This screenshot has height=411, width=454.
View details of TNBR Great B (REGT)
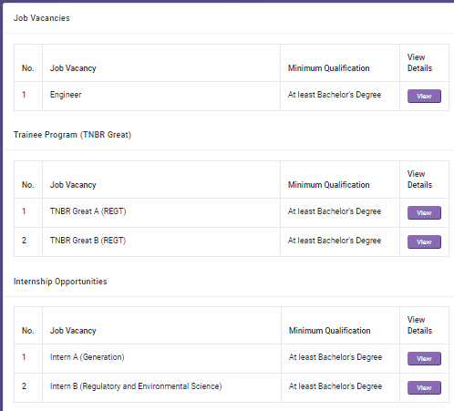[x=424, y=241]
